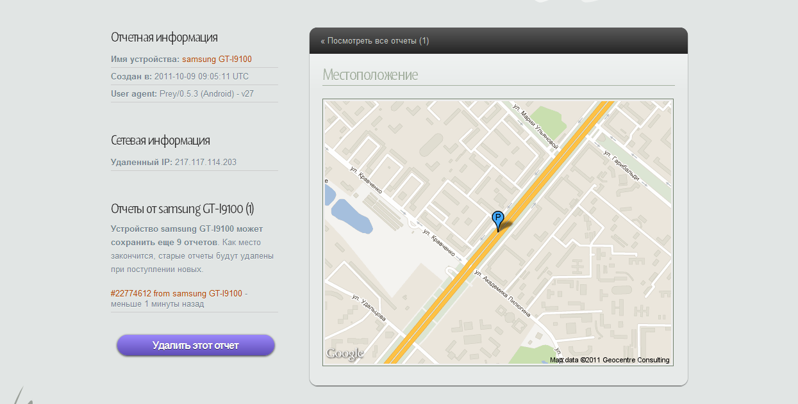Open the samsung GT-I9100 device name link
Viewport: 798px width, 404px height.
point(217,59)
